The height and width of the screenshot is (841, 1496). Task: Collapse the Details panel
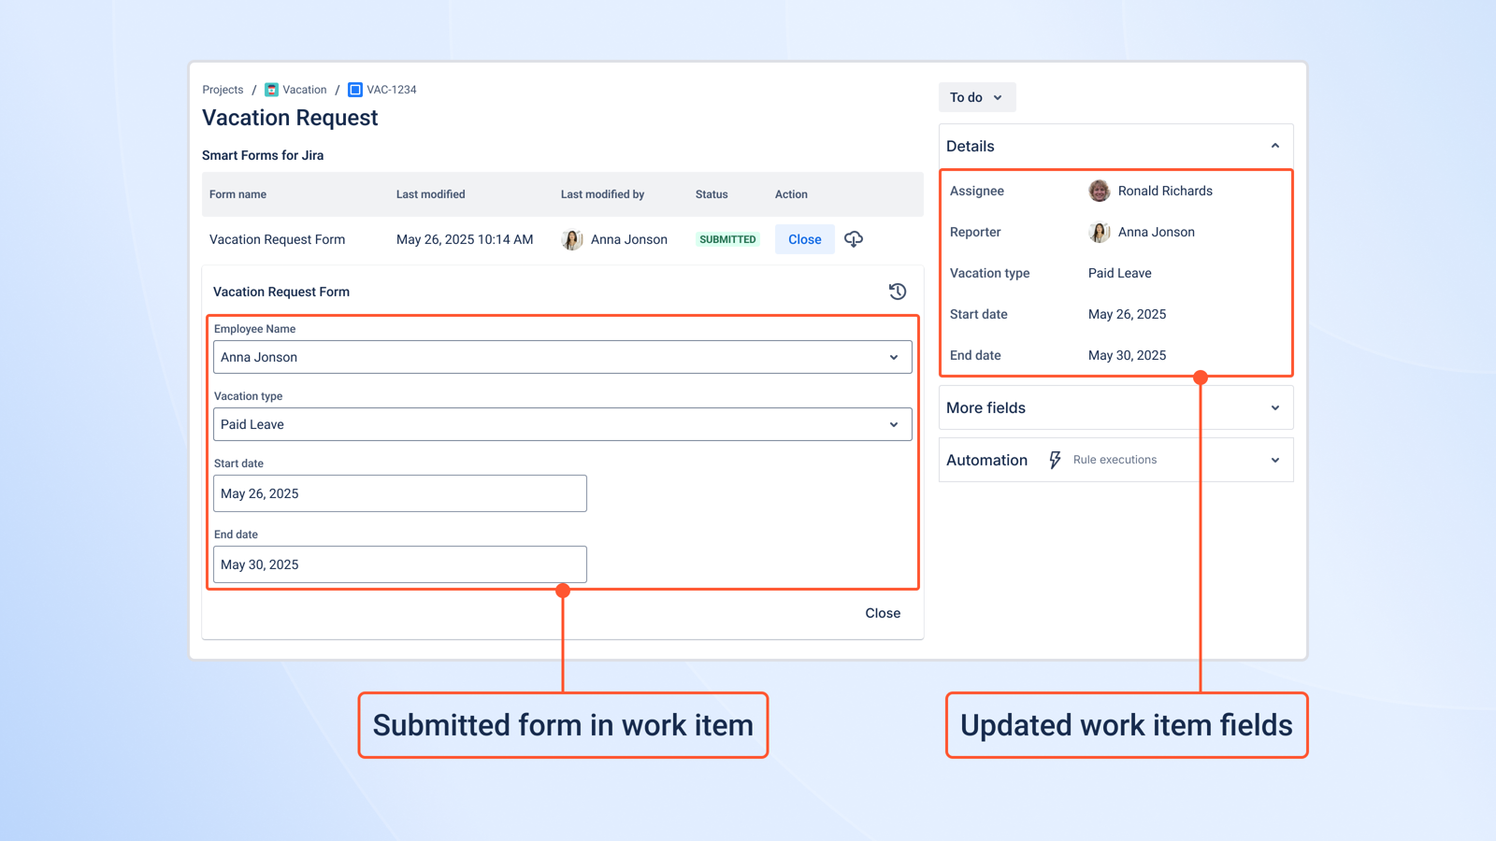1275,146
